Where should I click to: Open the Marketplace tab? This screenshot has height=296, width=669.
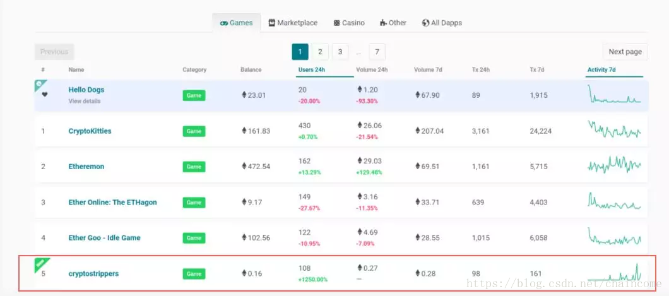click(293, 23)
